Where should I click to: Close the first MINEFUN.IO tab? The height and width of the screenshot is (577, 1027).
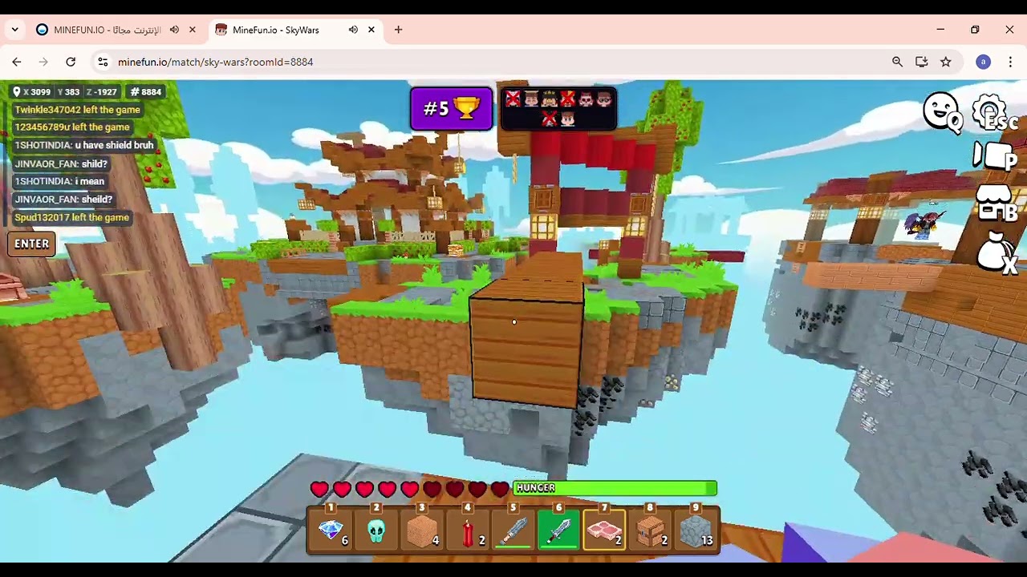193,30
